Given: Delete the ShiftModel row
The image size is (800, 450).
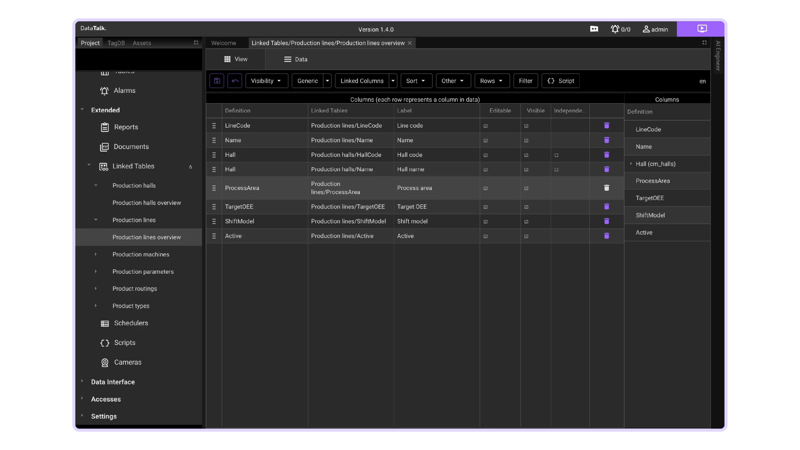Looking at the screenshot, I should 607,222.
